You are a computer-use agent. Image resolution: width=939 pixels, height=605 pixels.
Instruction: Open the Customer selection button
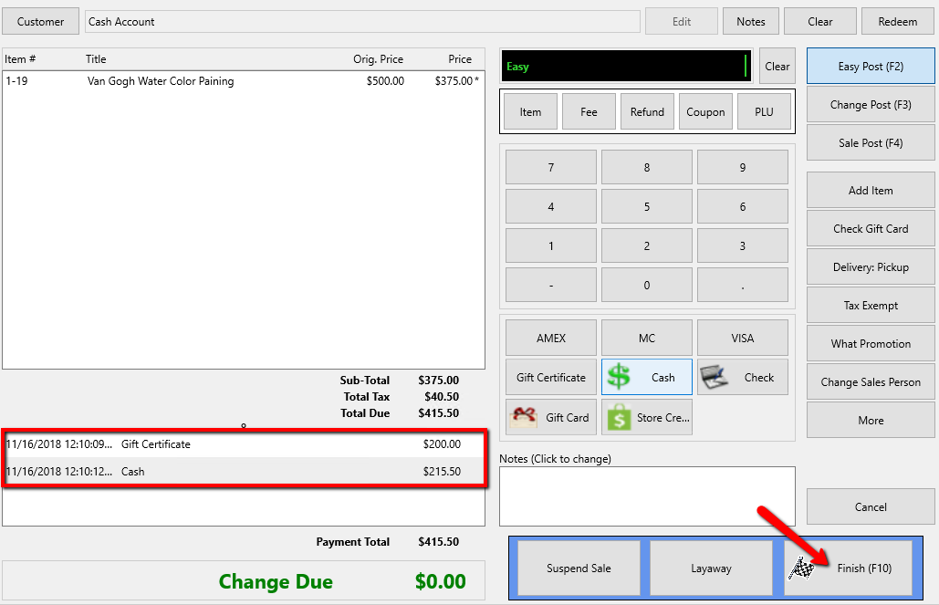point(41,22)
